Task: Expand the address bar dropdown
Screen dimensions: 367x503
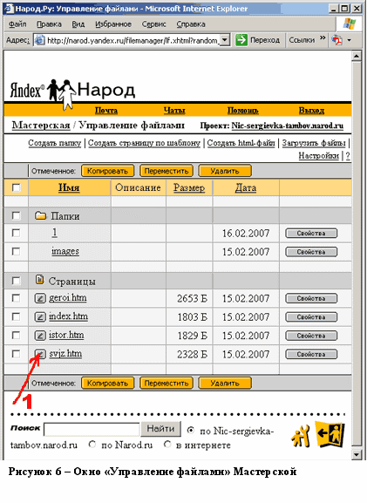Action: tap(225, 40)
